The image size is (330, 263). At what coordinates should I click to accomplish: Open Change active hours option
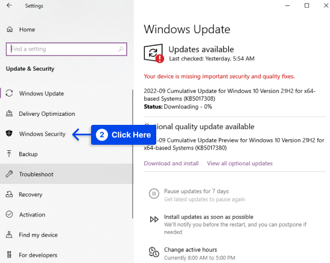191,250
